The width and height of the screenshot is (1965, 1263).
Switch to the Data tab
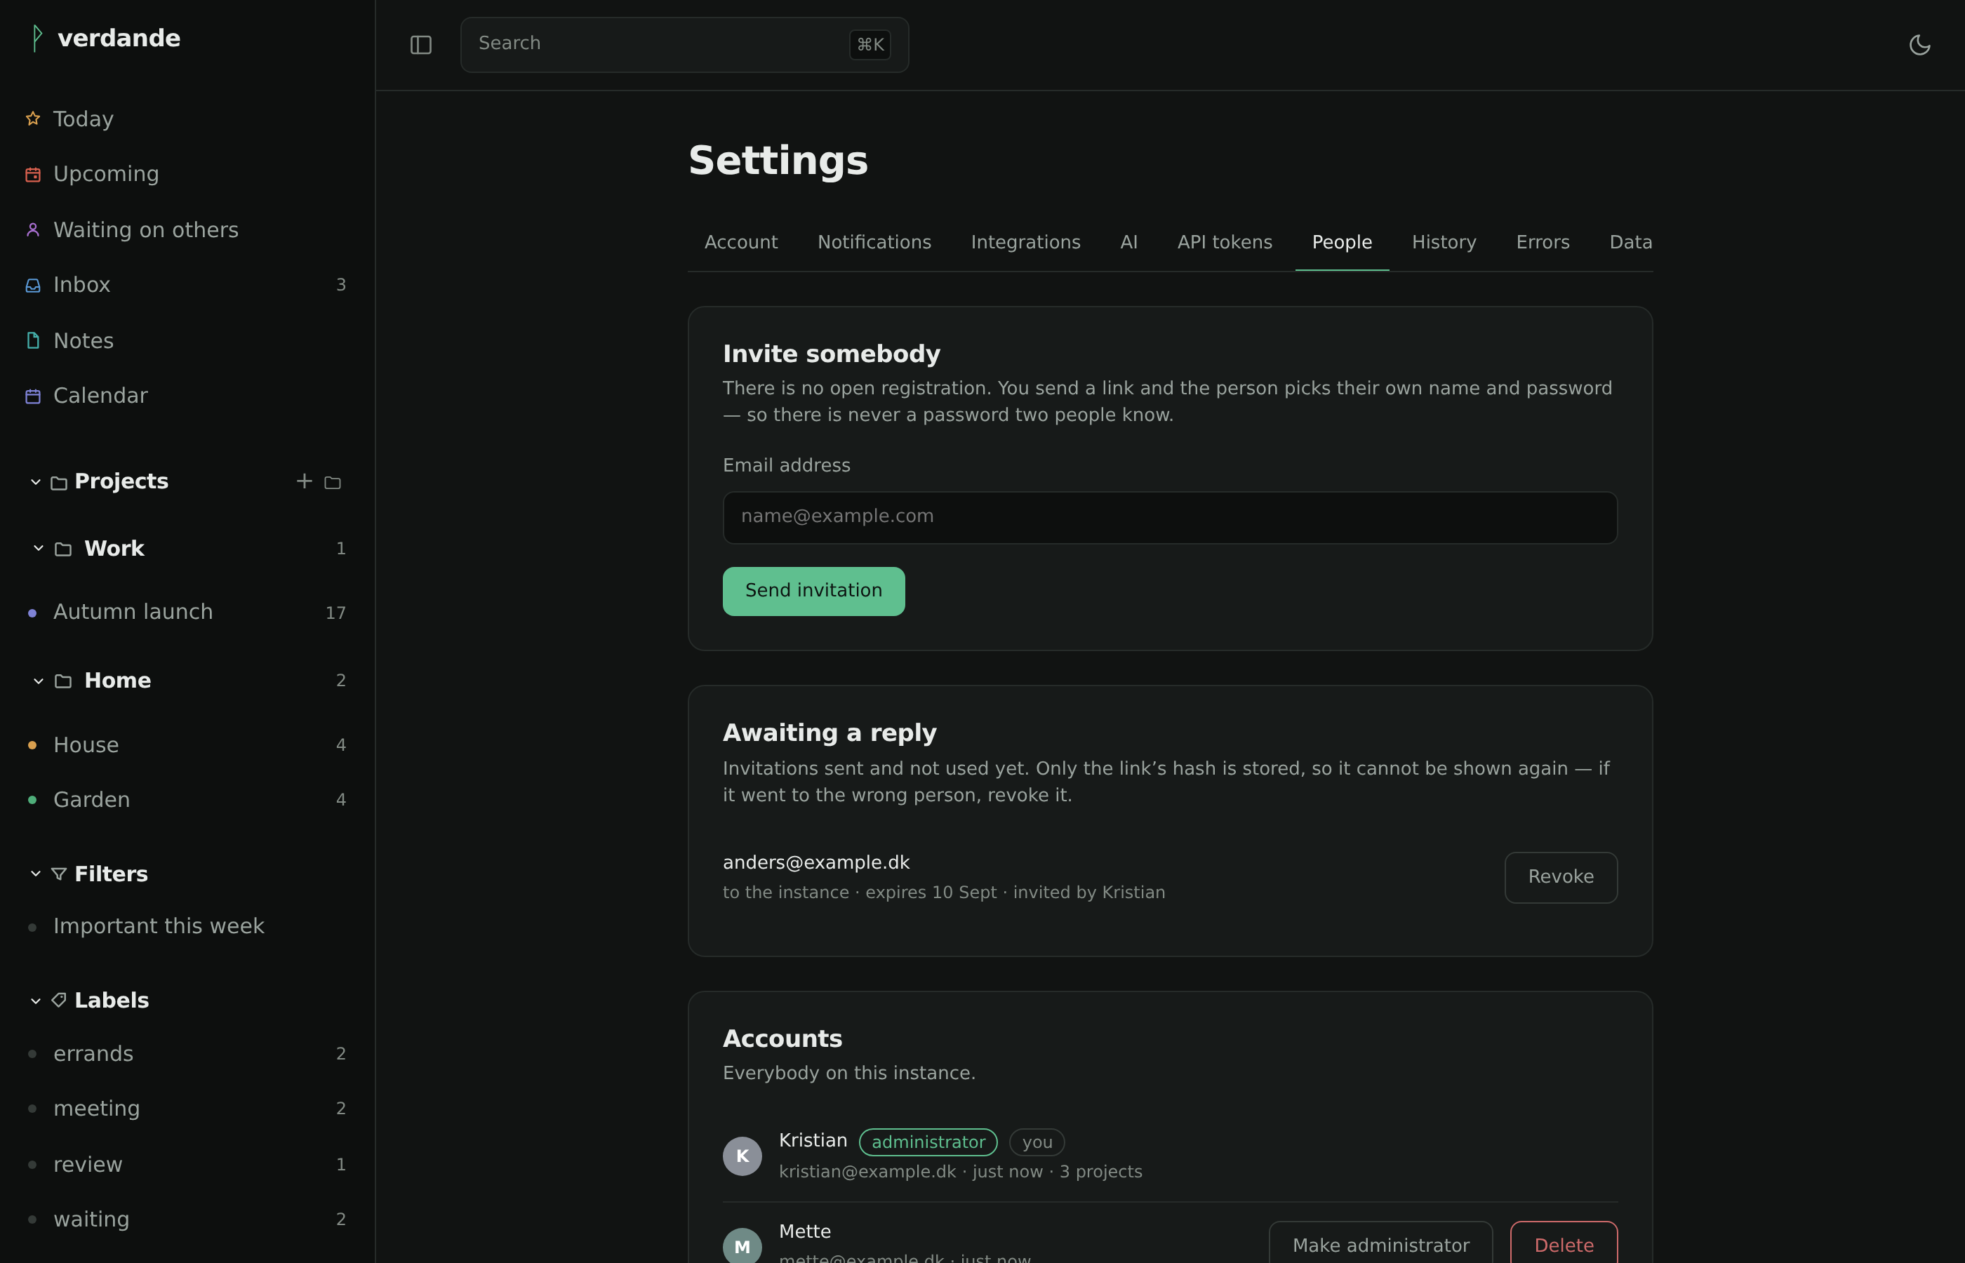point(1630,242)
